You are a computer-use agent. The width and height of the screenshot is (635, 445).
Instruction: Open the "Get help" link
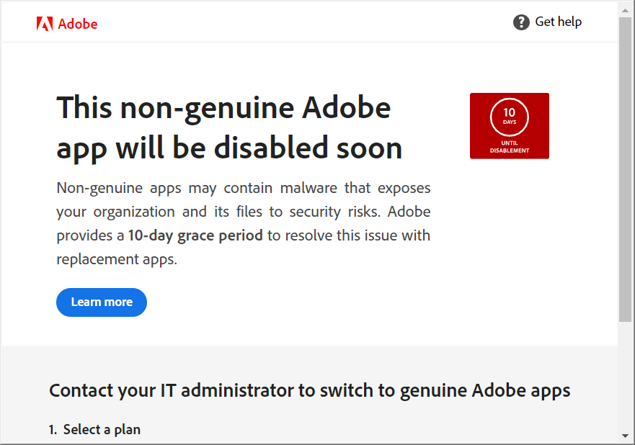pyautogui.click(x=558, y=22)
